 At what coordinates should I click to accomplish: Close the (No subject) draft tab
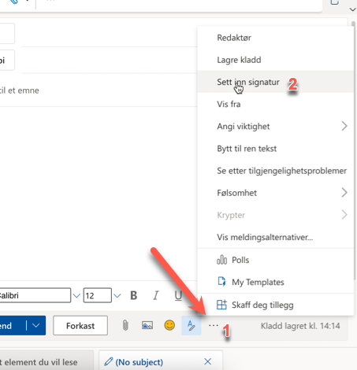(x=208, y=361)
